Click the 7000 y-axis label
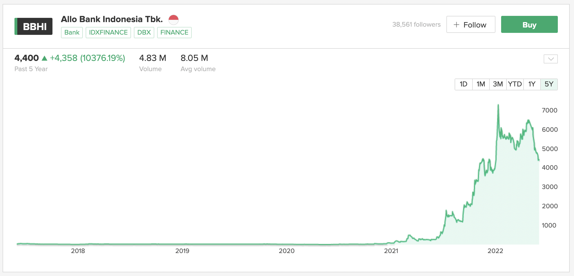 coord(550,110)
